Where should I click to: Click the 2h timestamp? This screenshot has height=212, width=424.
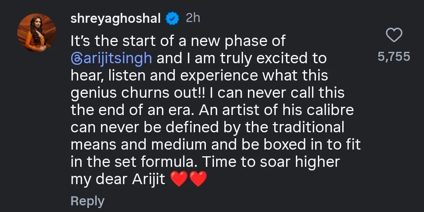[x=193, y=18]
